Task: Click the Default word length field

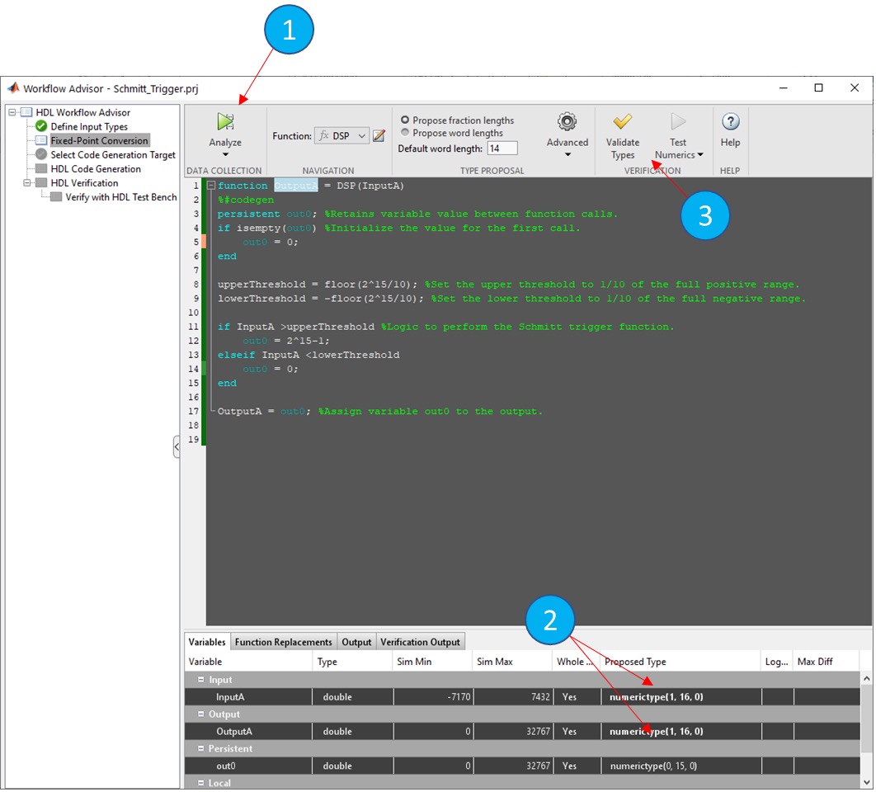Action: click(502, 148)
